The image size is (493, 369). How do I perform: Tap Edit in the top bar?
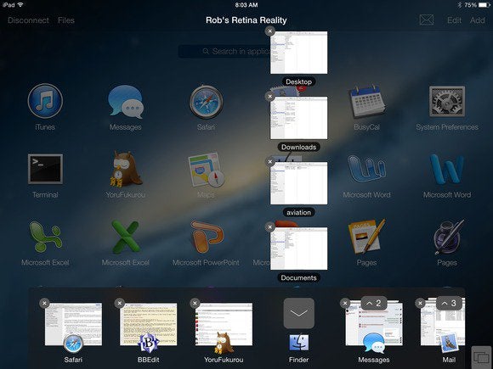(455, 20)
